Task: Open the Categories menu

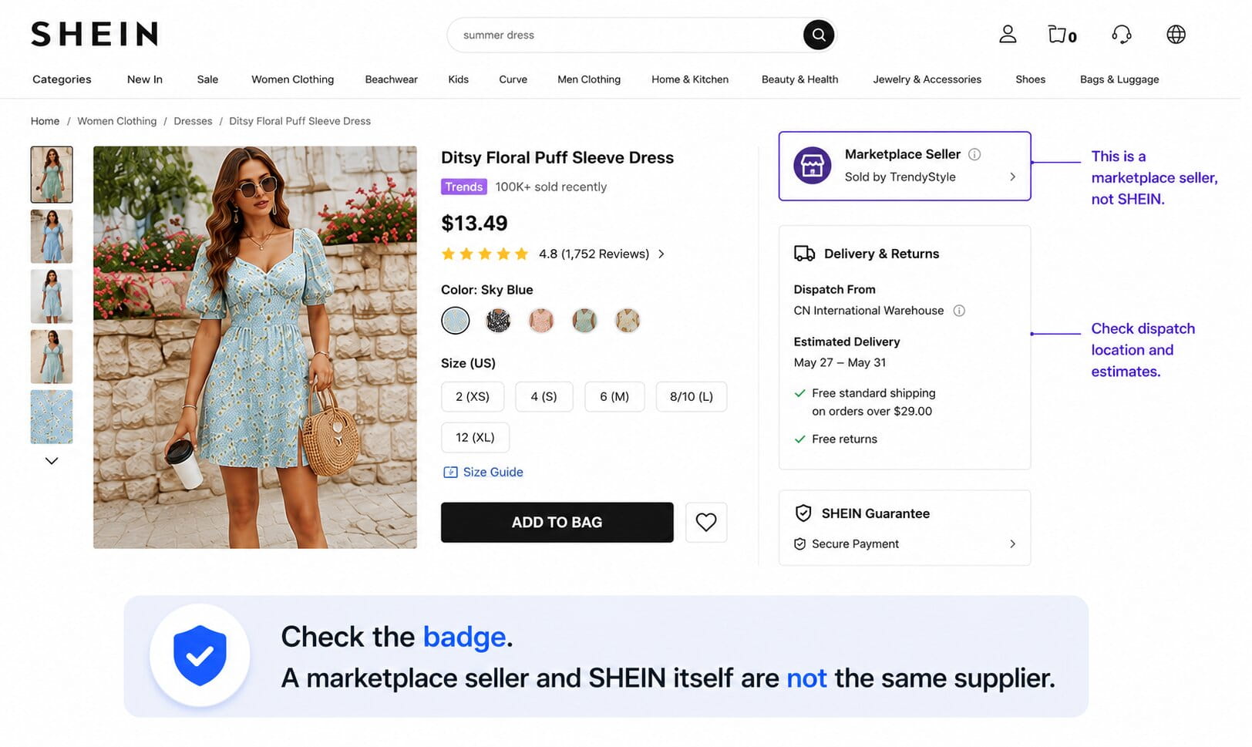Action: (62, 79)
